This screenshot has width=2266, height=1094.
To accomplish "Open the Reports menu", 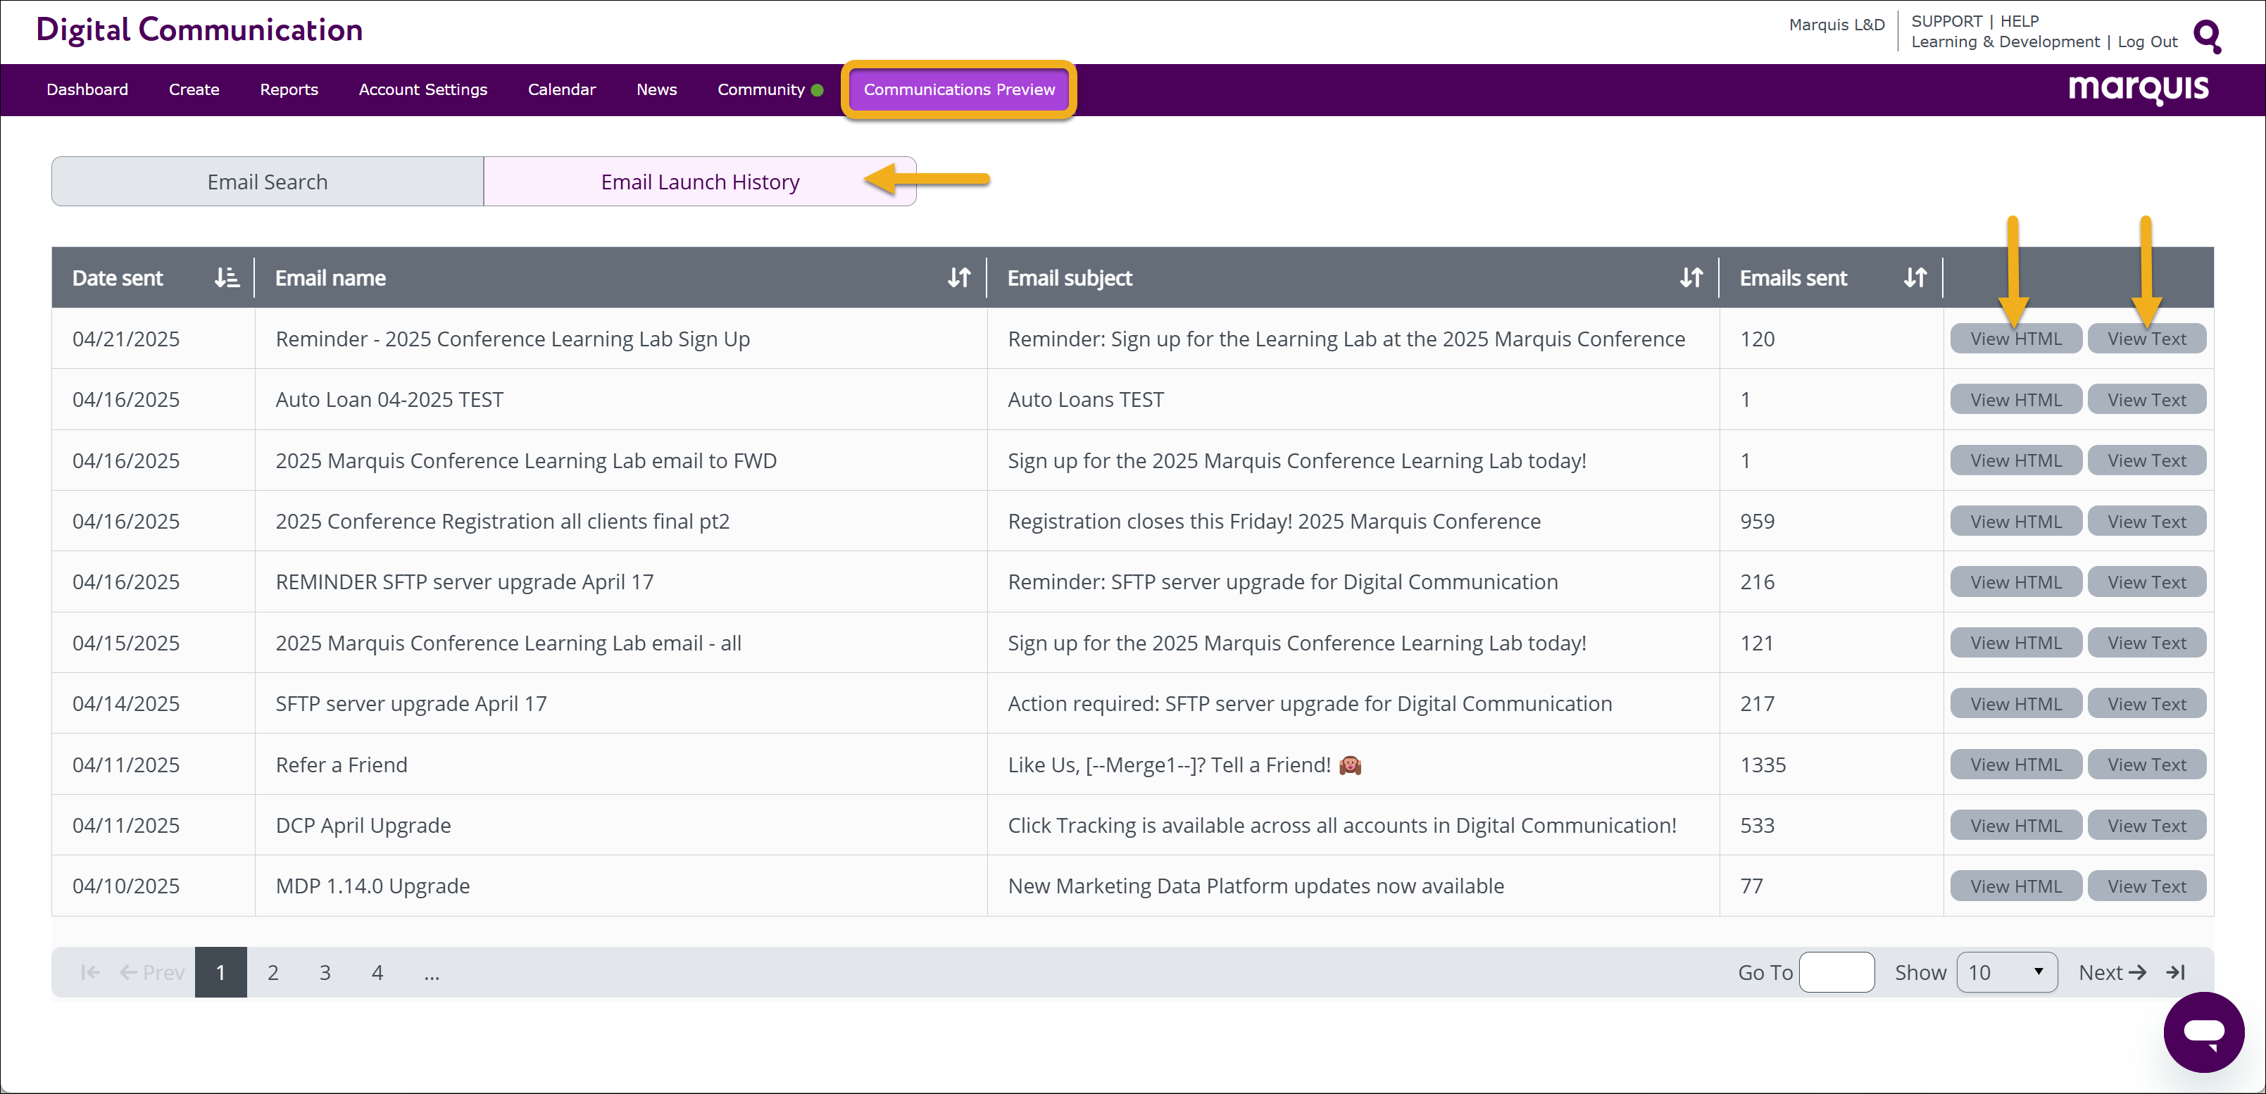I will (x=289, y=89).
